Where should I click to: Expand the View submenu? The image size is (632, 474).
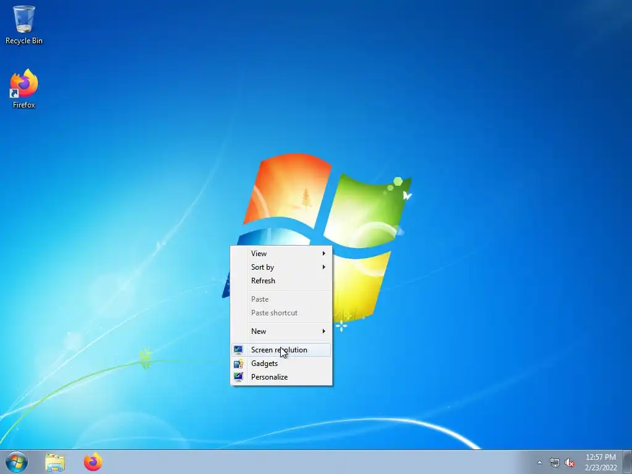coord(281,254)
